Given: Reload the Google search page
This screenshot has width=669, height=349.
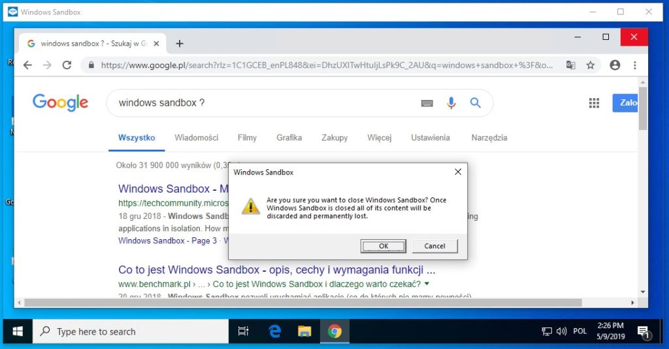Looking at the screenshot, I should point(67,65).
